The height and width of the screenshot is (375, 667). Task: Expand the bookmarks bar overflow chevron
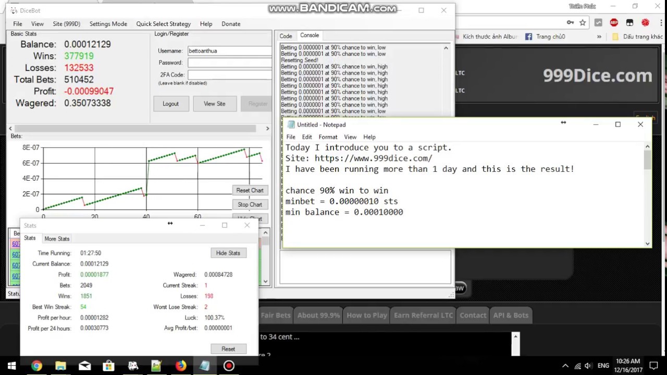[x=599, y=36]
